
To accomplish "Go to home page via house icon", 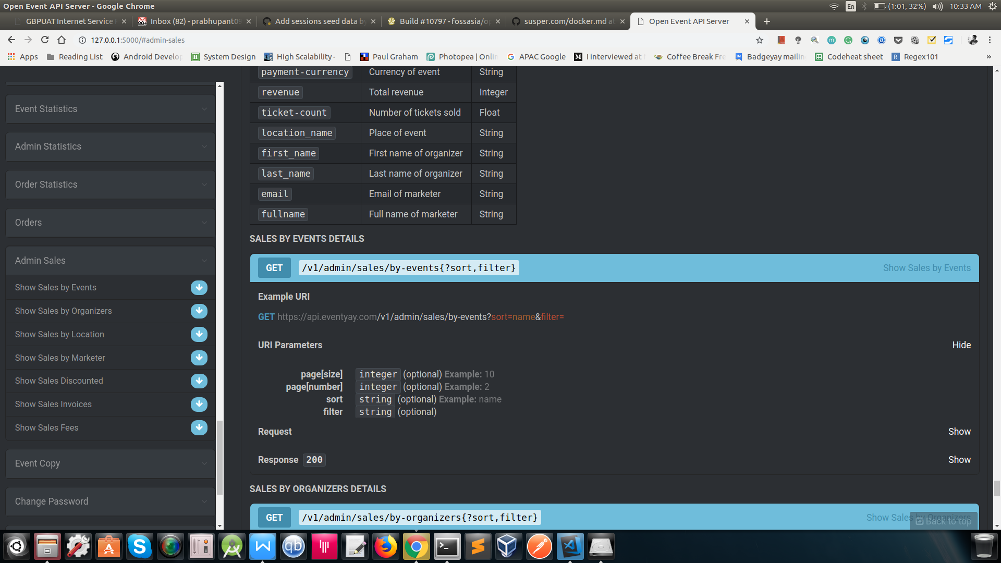I will (62, 40).
